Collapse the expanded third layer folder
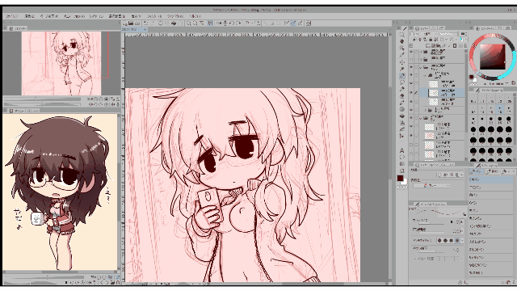 (421, 67)
